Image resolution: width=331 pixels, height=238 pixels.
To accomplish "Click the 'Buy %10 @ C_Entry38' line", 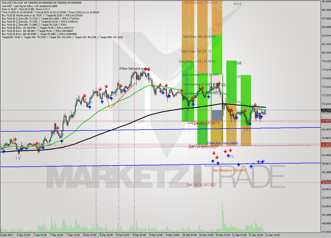I will [40, 18].
